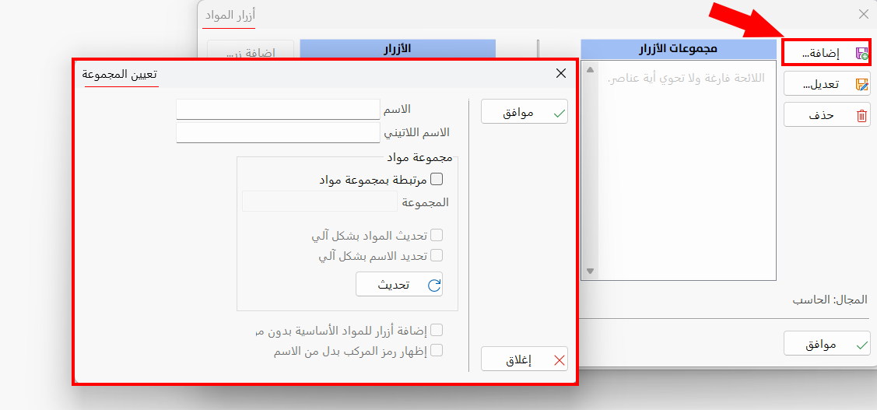Click إغلاق button in group dialog
This screenshot has height=410, width=877.
point(524,359)
